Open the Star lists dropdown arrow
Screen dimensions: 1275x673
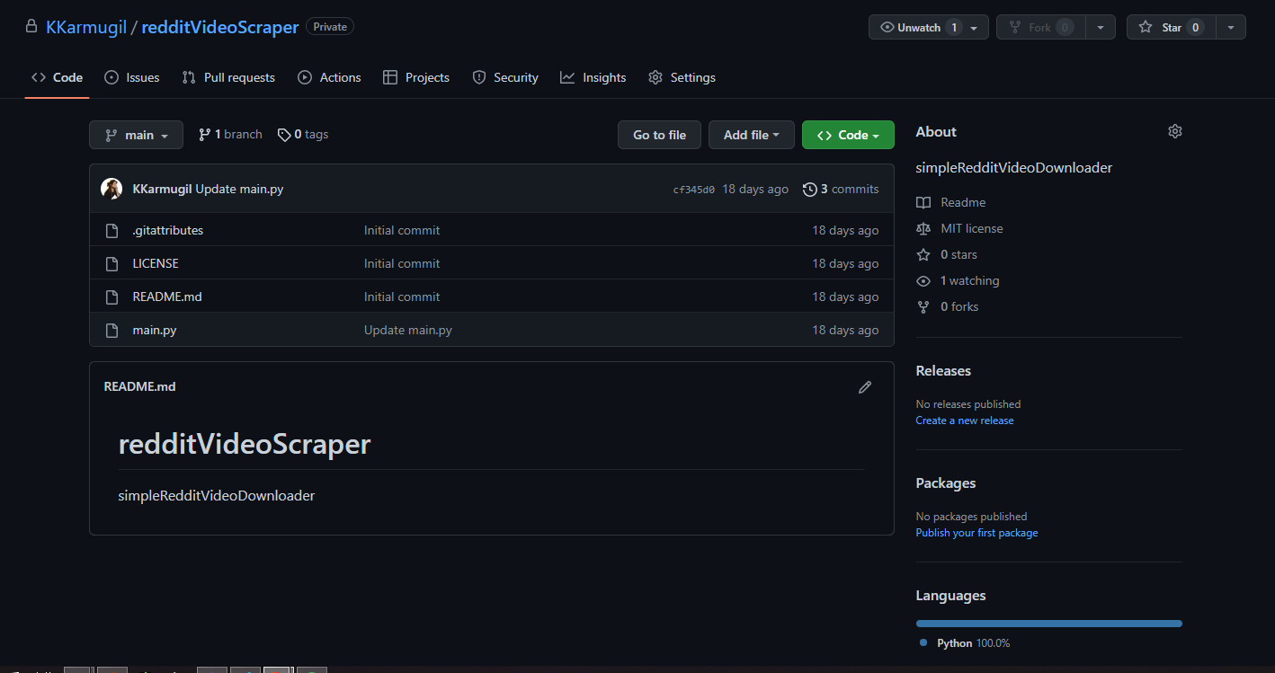coord(1231,28)
